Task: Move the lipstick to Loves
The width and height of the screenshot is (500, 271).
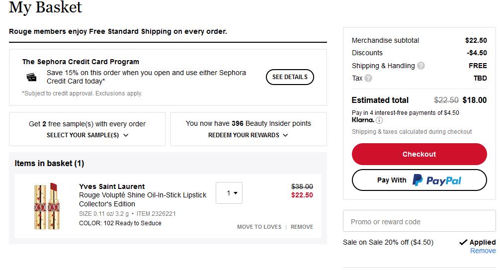Action: coord(259,227)
